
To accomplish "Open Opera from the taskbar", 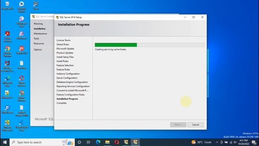I will (117, 142).
